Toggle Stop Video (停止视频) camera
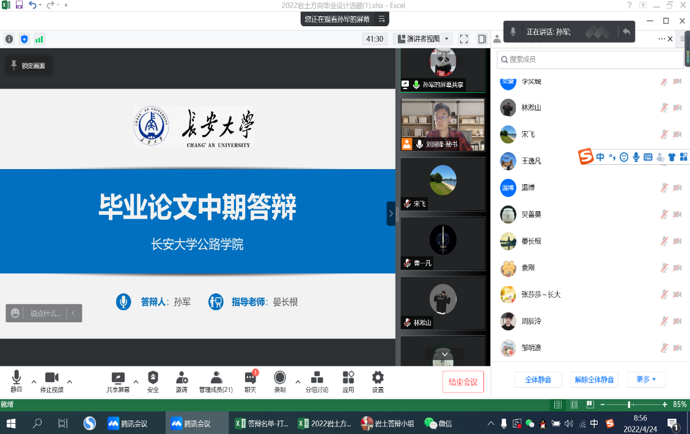The height and width of the screenshot is (434, 690). coord(51,378)
